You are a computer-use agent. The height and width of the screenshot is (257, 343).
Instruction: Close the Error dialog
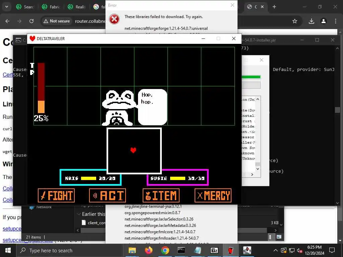pos(232,5)
